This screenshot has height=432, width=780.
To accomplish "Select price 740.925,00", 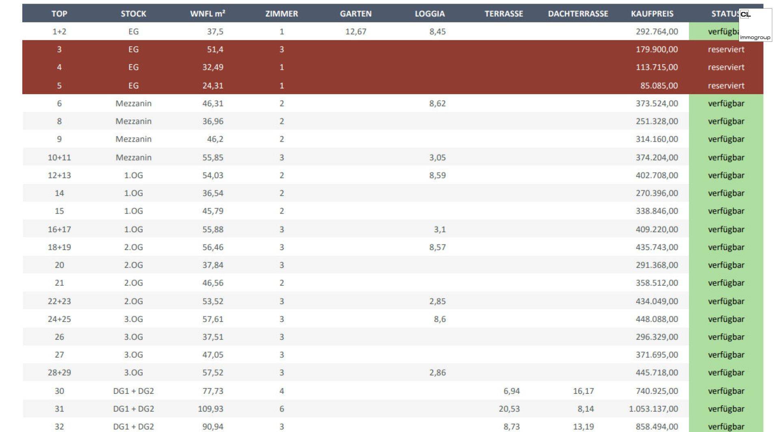I will point(657,391).
